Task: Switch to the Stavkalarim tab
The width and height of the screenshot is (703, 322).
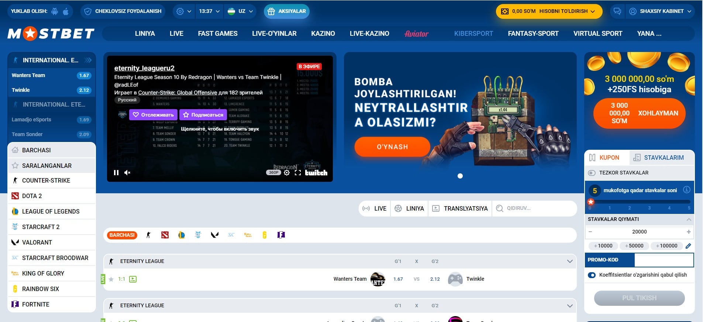Action: 658,158
